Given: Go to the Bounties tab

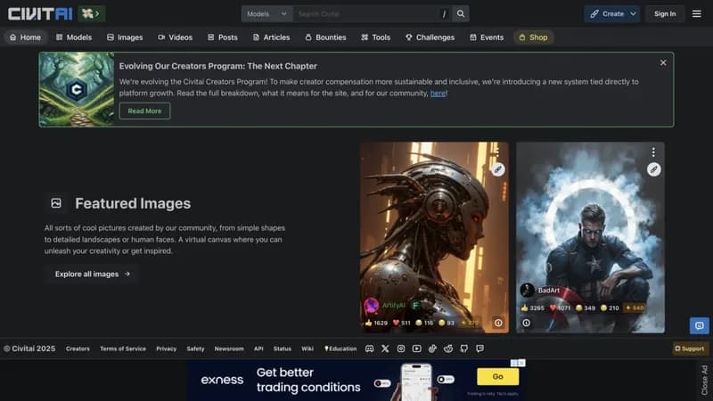Looking at the screenshot, I should click(325, 37).
